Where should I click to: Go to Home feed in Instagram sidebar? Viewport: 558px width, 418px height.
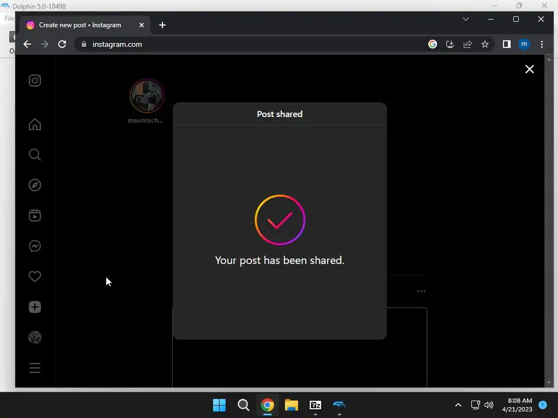coord(35,124)
